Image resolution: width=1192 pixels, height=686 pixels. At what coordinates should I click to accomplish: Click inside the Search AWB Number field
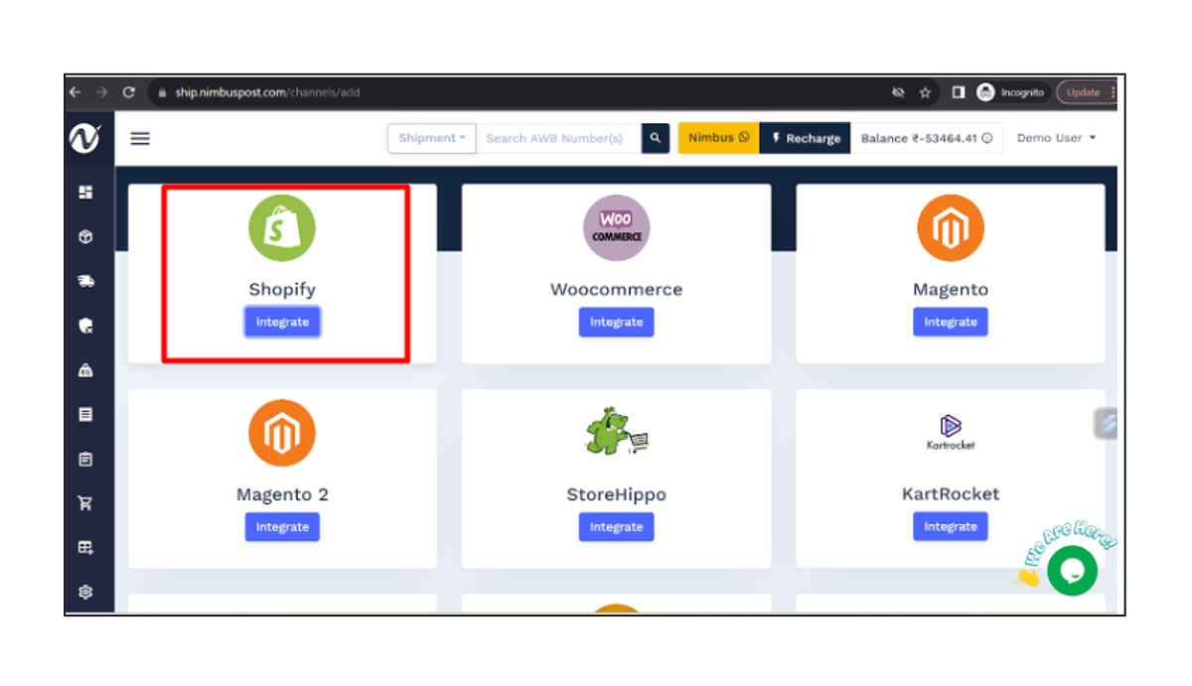(556, 138)
